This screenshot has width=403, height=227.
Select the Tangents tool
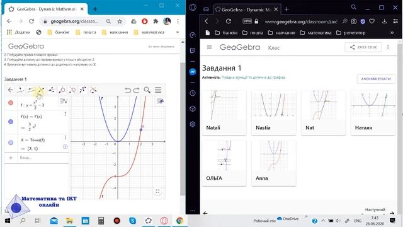pyautogui.click(x=62, y=90)
